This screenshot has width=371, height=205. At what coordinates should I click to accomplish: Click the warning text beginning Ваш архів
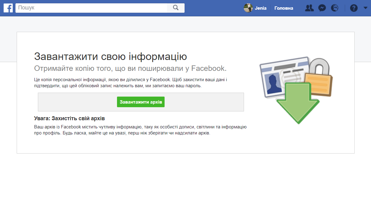click(x=140, y=130)
